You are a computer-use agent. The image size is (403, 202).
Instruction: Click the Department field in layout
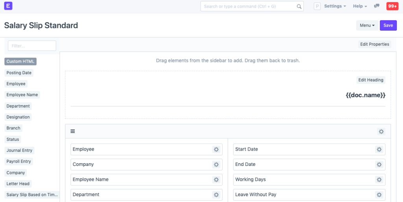(146, 195)
